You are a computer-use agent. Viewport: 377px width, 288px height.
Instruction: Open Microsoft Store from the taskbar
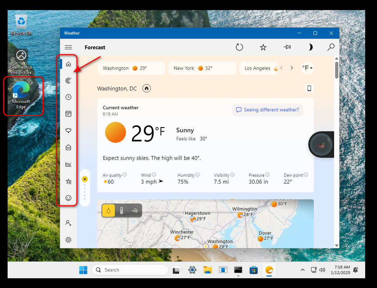pyautogui.click(x=253, y=270)
